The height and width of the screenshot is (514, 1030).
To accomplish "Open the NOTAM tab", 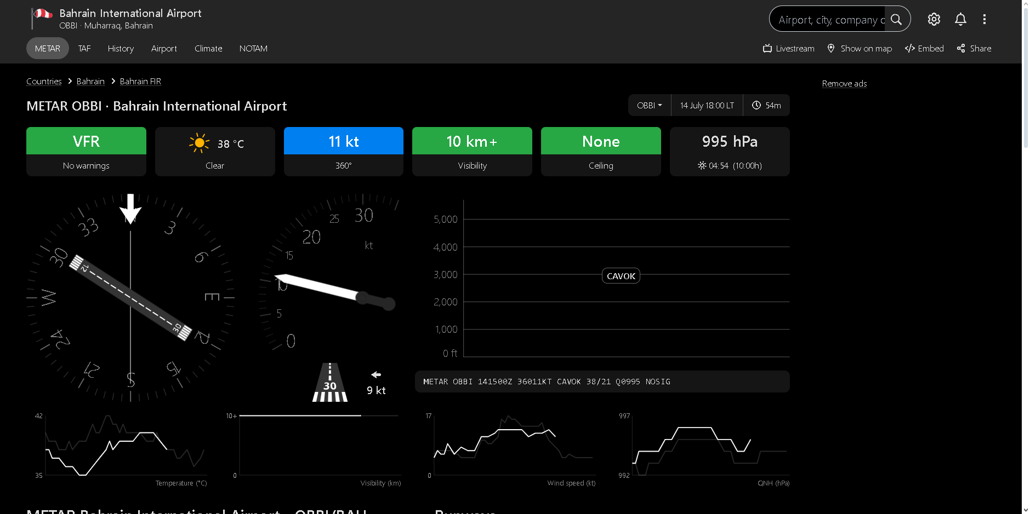I will pyautogui.click(x=253, y=48).
